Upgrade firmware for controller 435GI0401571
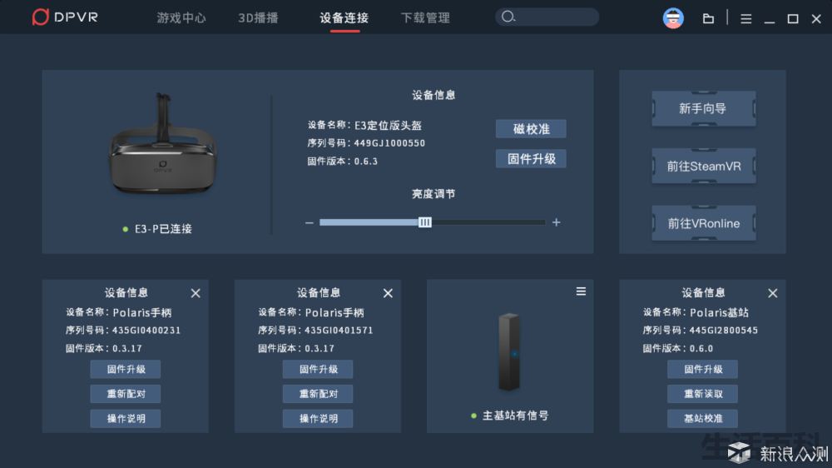 pos(317,369)
